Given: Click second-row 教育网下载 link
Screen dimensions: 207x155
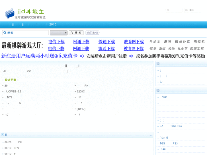Looking at the screenshot, I should tap(134, 49).
